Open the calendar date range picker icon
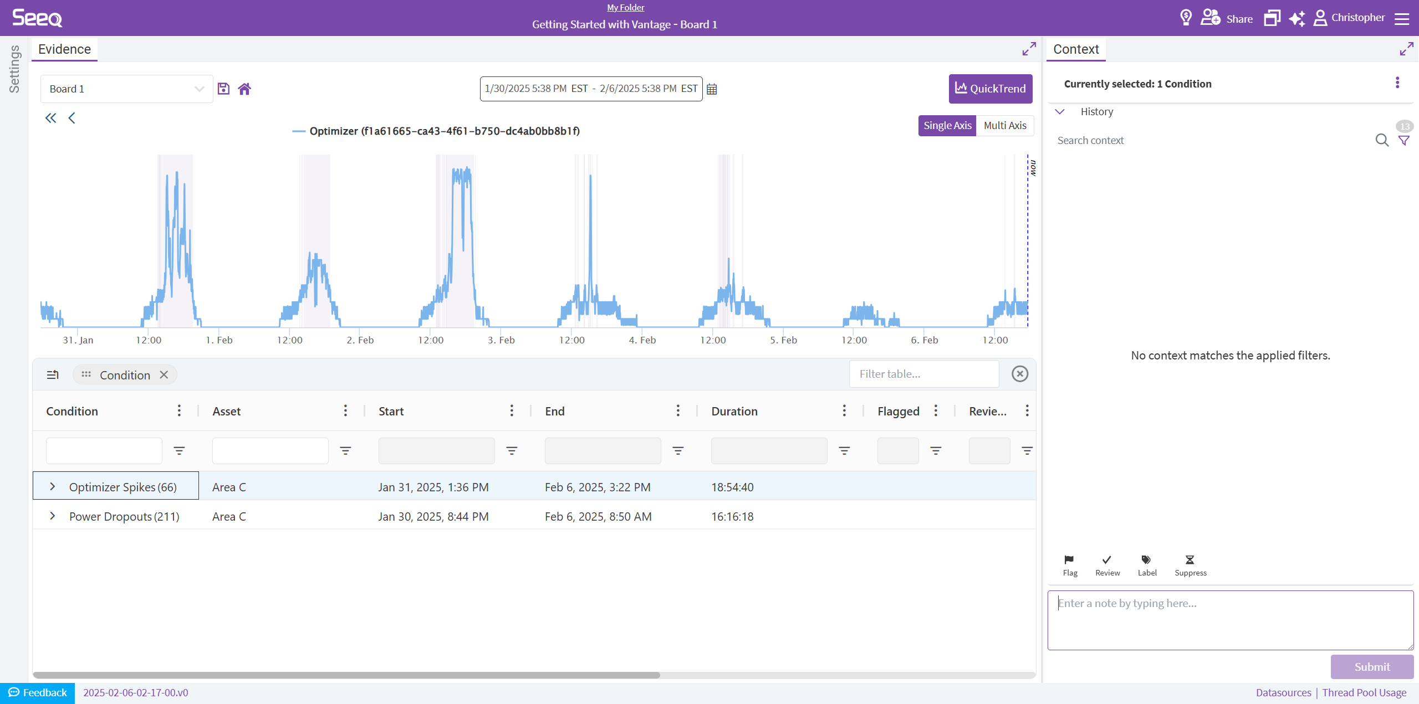 [x=712, y=89]
